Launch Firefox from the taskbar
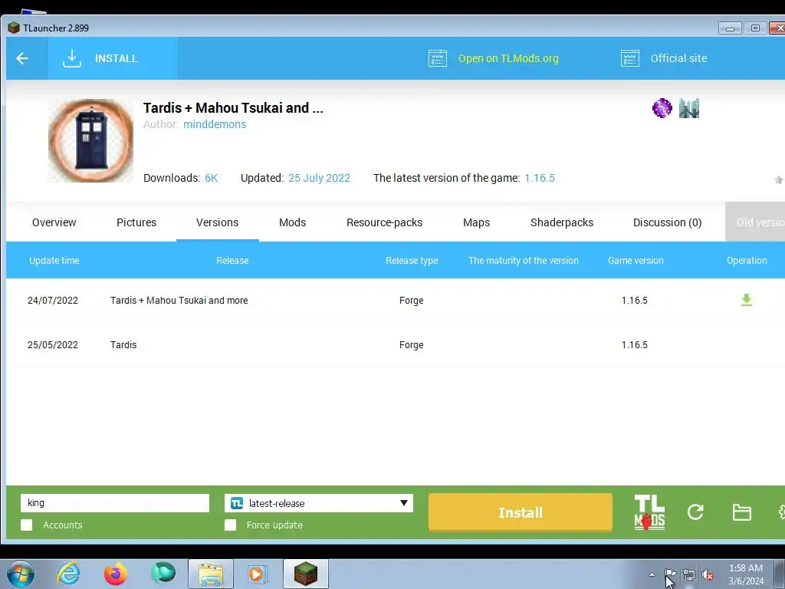This screenshot has height=589, width=785. (x=116, y=574)
